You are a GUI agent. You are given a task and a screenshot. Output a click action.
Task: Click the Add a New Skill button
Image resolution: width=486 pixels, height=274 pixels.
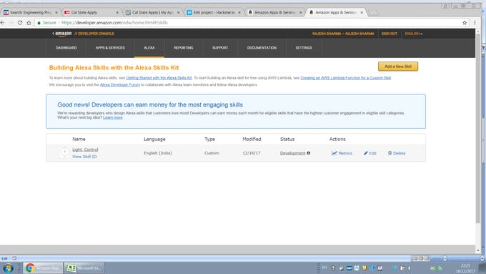398,67
